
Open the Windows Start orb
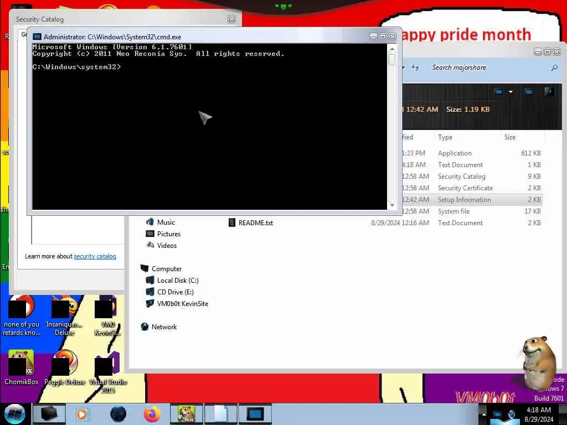coord(14,414)
